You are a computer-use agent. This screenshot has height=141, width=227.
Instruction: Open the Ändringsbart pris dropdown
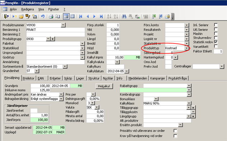(61, 95)
